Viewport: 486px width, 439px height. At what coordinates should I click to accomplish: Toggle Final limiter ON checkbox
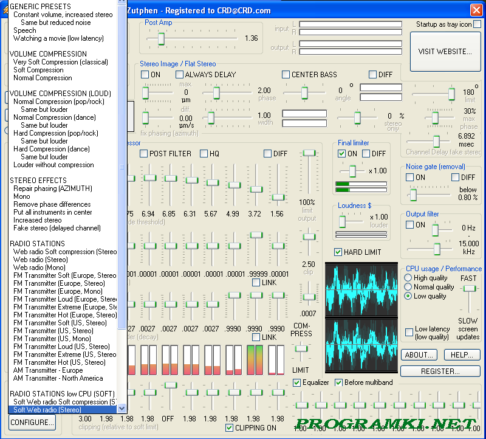tap(342, 154)
